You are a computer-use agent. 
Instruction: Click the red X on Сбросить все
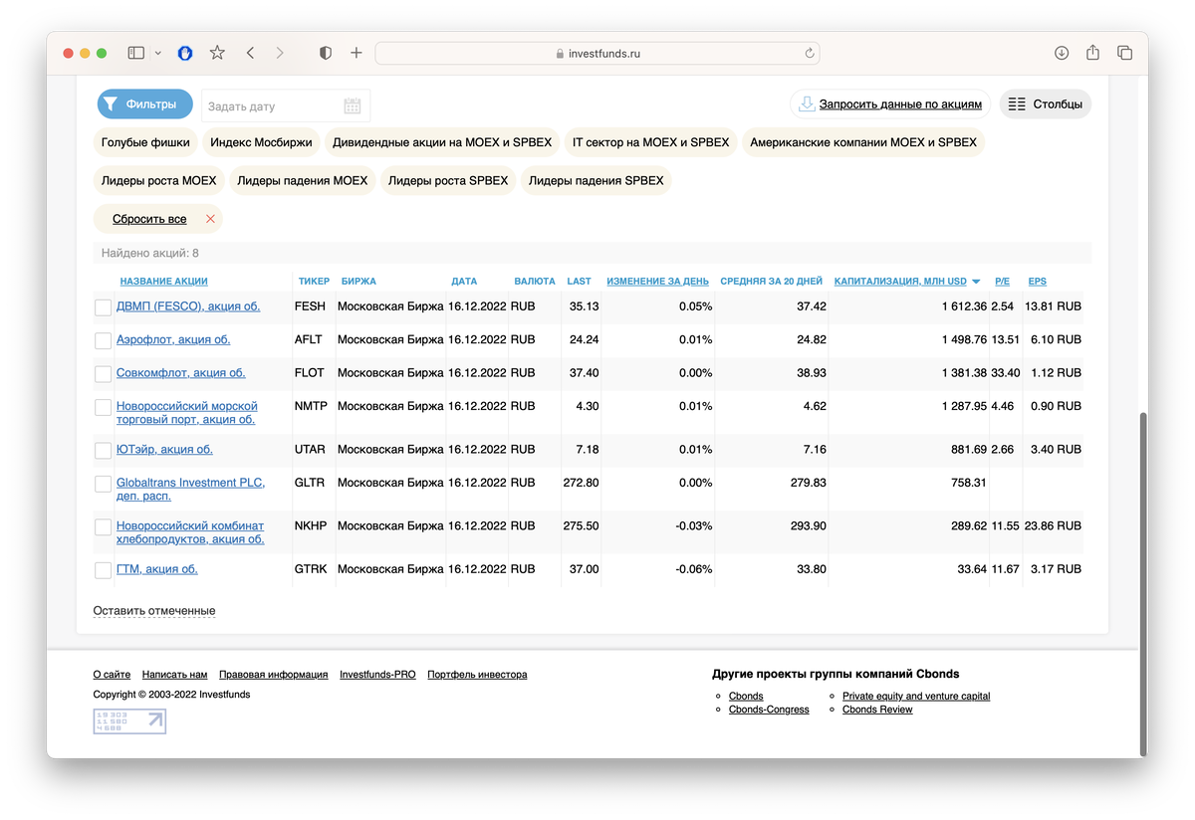[210, 218]
